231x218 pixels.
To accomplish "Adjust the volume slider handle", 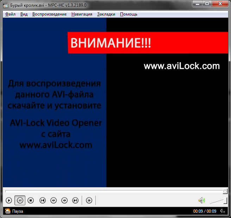I will [x=225, y=201].
